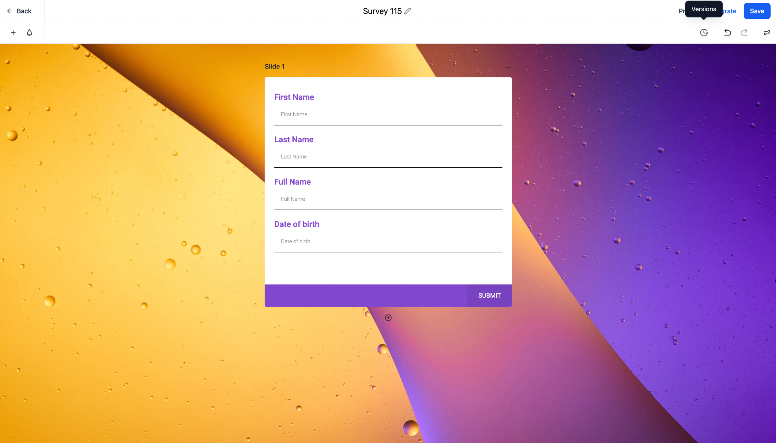Click the Survey 115 title text
This screenshot has height=443, width=776.
coord(382,11)
